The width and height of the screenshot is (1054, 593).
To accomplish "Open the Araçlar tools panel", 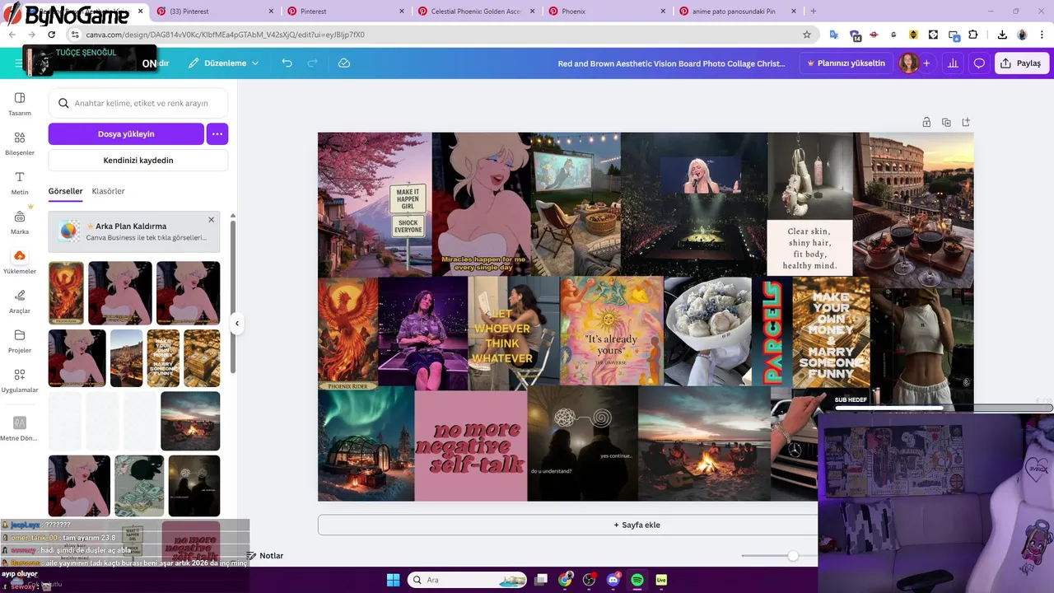I will click(x=20, y=301).
